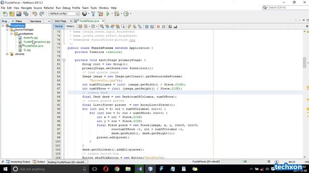The image size is (309, 173).
Task: Click Shift Line Left icon
Action: (x=146, y=26)
